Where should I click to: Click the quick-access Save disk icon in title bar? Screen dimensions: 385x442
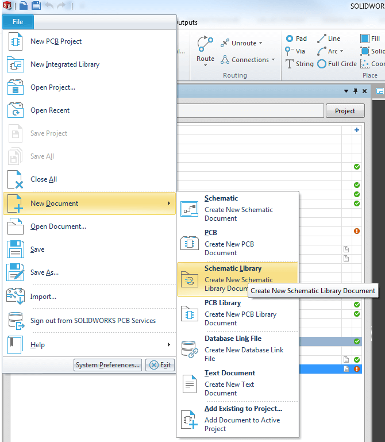(36, 5)
